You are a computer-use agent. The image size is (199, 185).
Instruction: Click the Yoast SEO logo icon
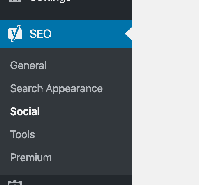click(15, 34)
